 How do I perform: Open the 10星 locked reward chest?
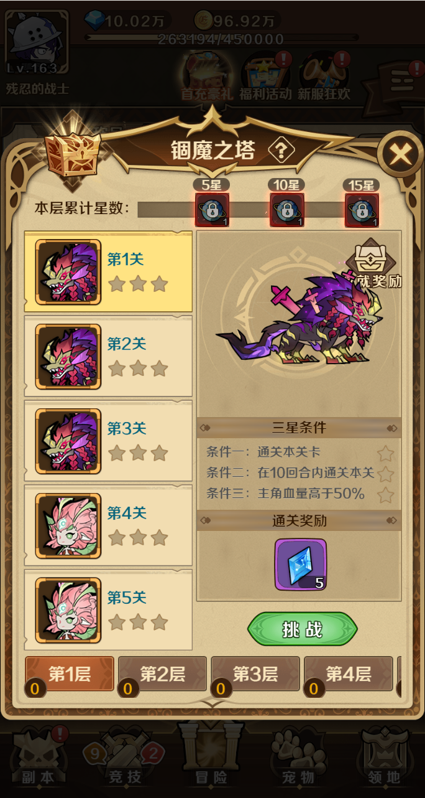click(286, 210)
